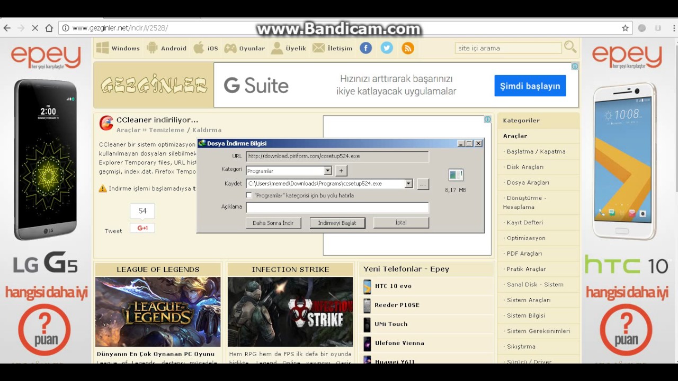678x381 pixels.
Task: Click the RSS feed icon
Action: (x=407, y=48)
